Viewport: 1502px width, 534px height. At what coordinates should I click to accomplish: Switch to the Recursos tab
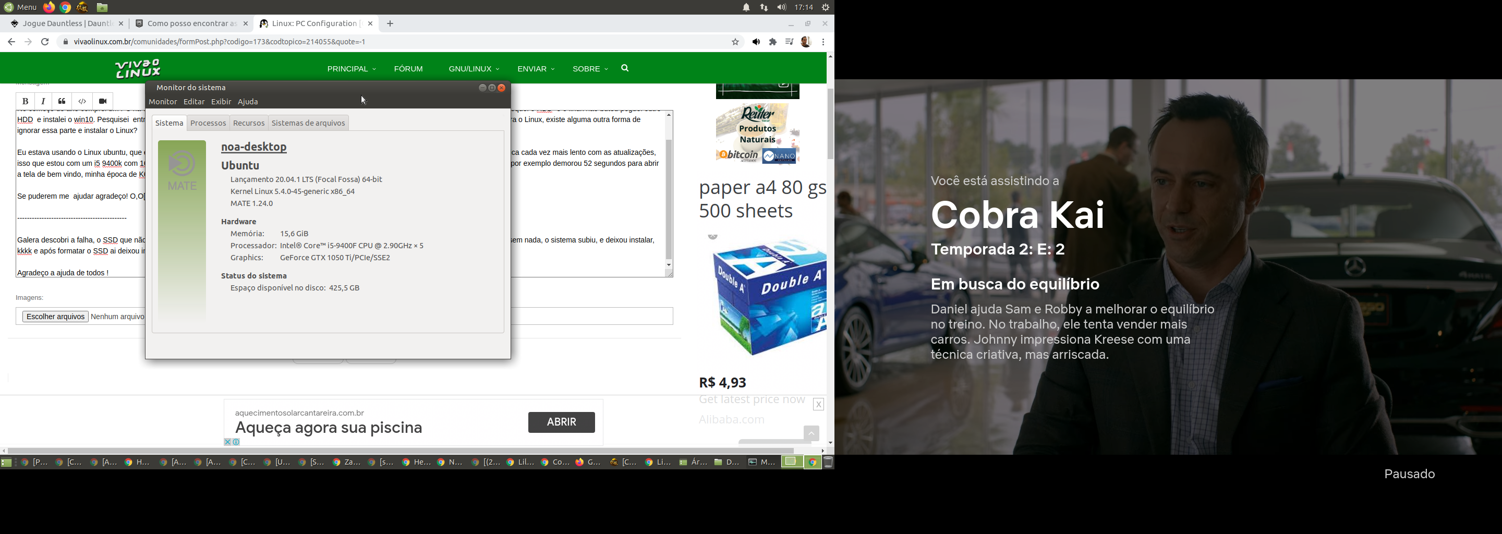249,123
